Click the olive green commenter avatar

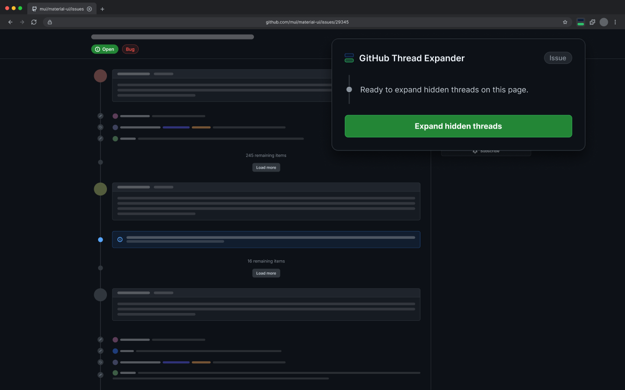[x=101, y=189]
